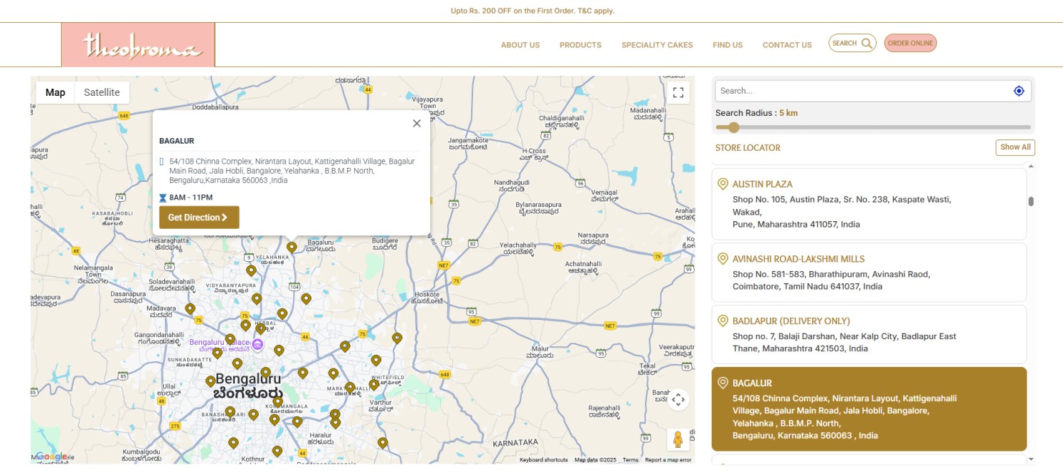
Task: Switch to Satellite view
Action: pos(102,92)
